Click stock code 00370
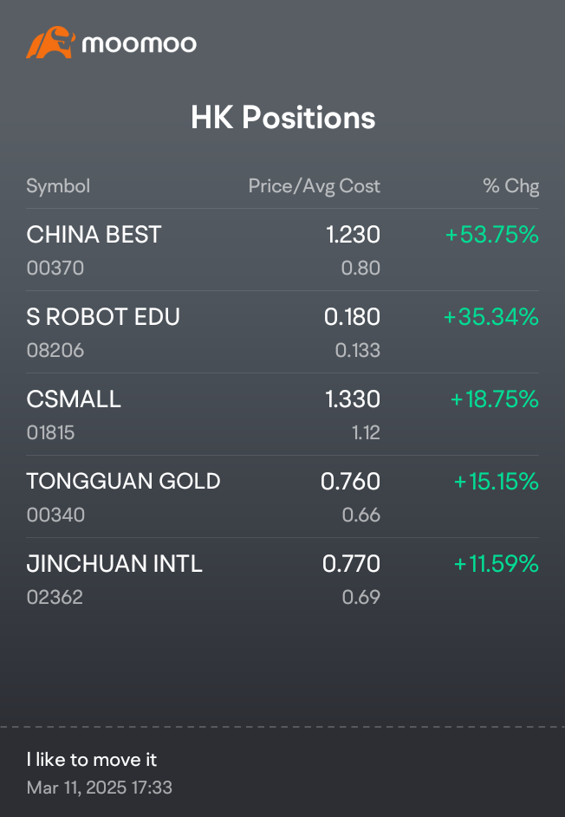The width and height of the screenshot is (565, 817). [x=55, y=268]
